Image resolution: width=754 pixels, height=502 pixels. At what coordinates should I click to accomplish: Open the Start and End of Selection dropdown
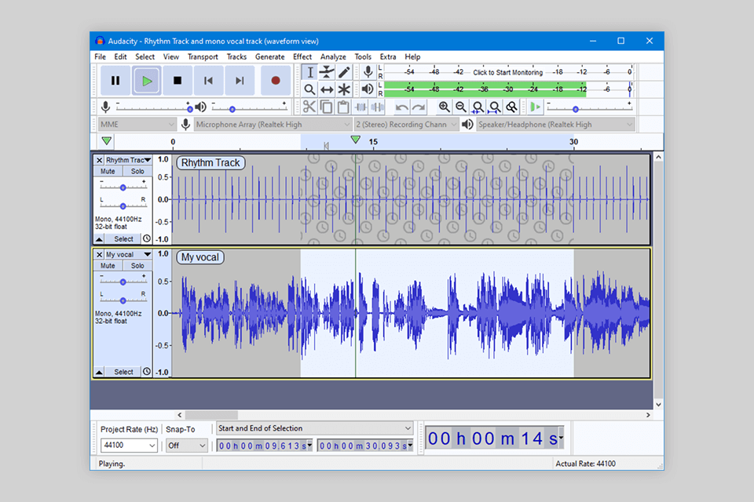point(314,428)
